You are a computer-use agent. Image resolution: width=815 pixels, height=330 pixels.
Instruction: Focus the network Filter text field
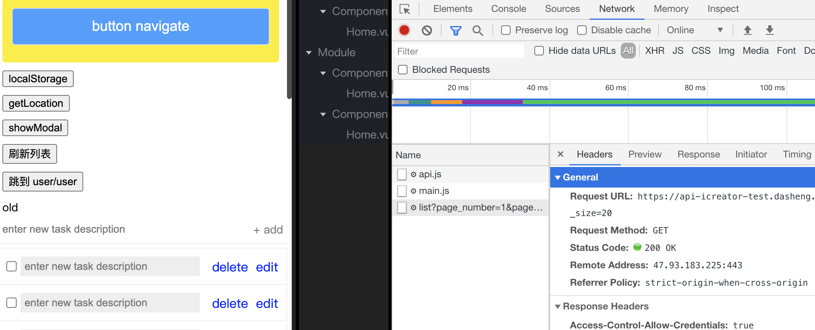click(x=459, y=51)
